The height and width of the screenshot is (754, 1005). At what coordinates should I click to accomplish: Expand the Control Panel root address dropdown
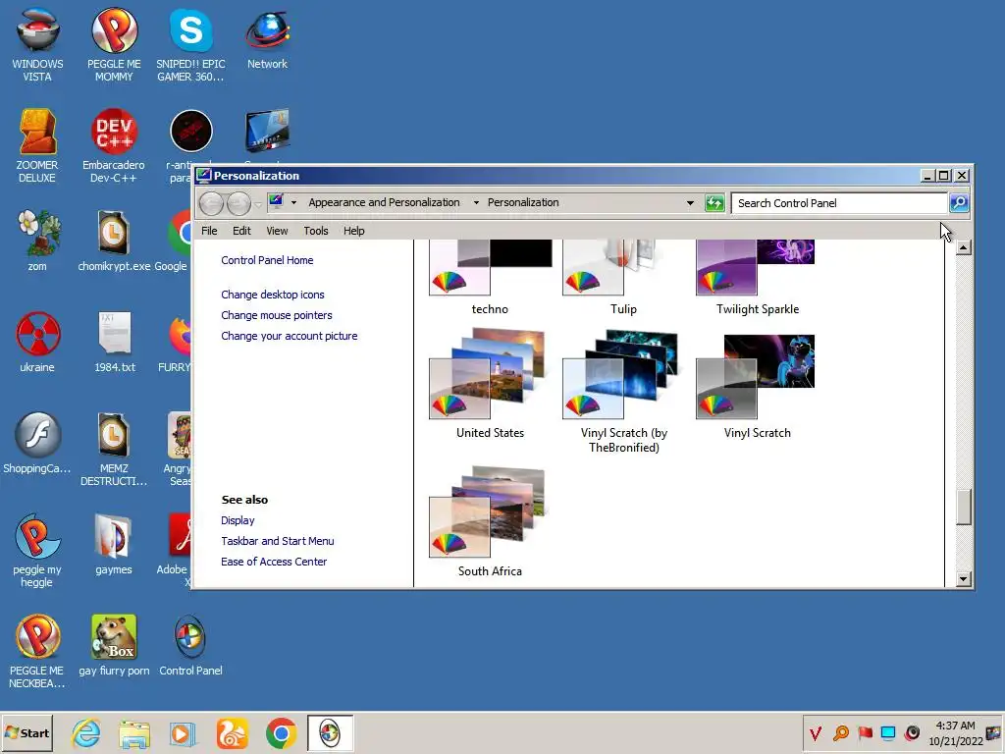coord(293,202)
